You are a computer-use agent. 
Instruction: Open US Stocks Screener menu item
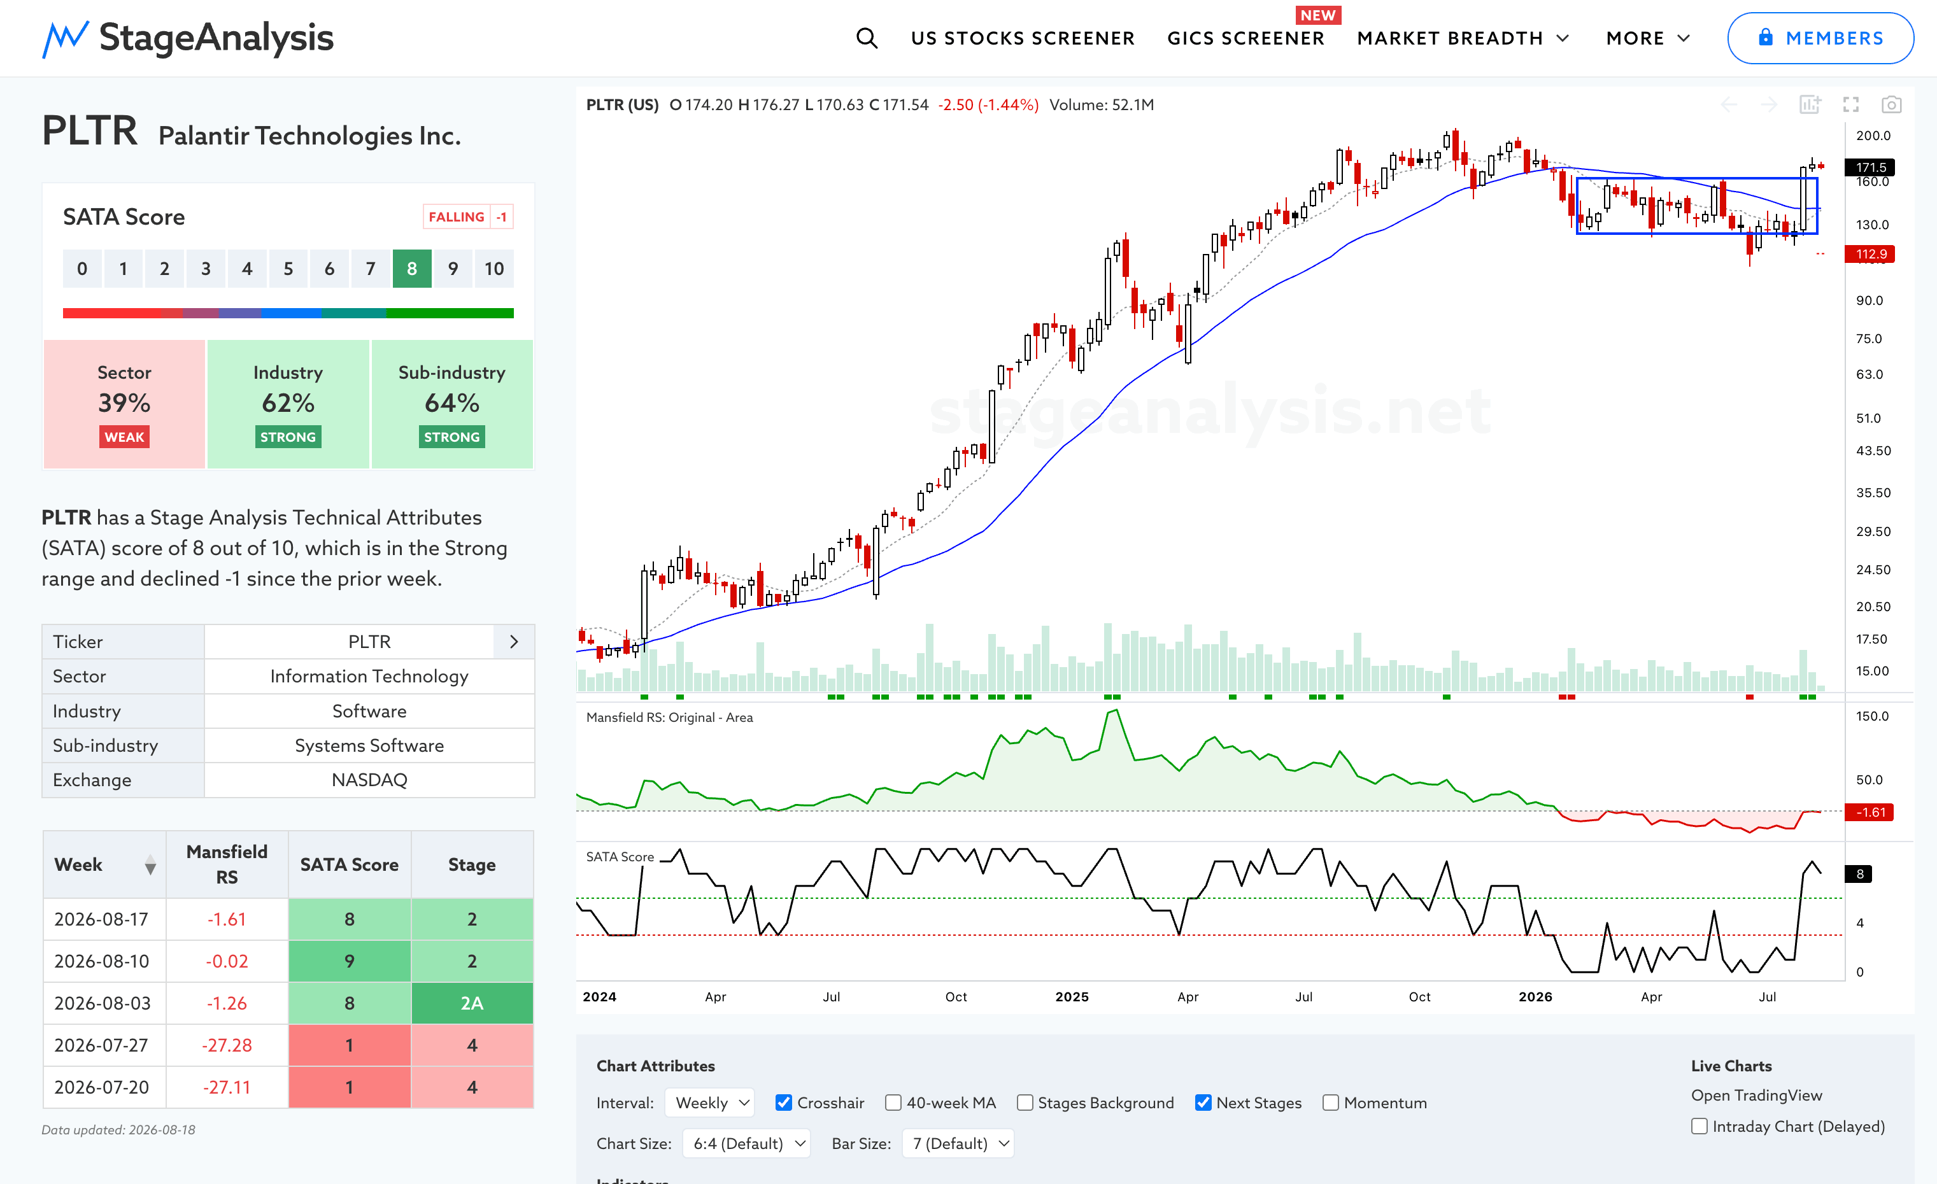pos(1023,38)
